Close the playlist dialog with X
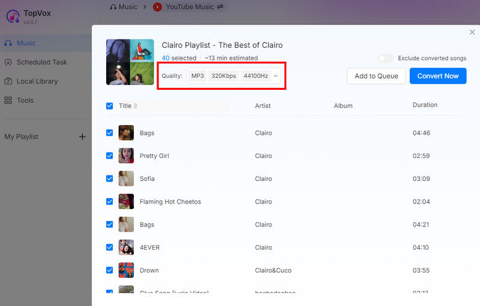The image size is (480, 306). 472,32
